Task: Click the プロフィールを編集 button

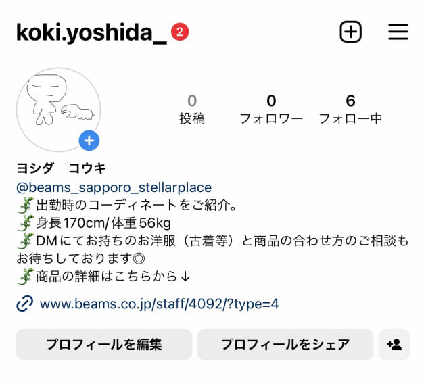Action: click(x=104, y=344)
